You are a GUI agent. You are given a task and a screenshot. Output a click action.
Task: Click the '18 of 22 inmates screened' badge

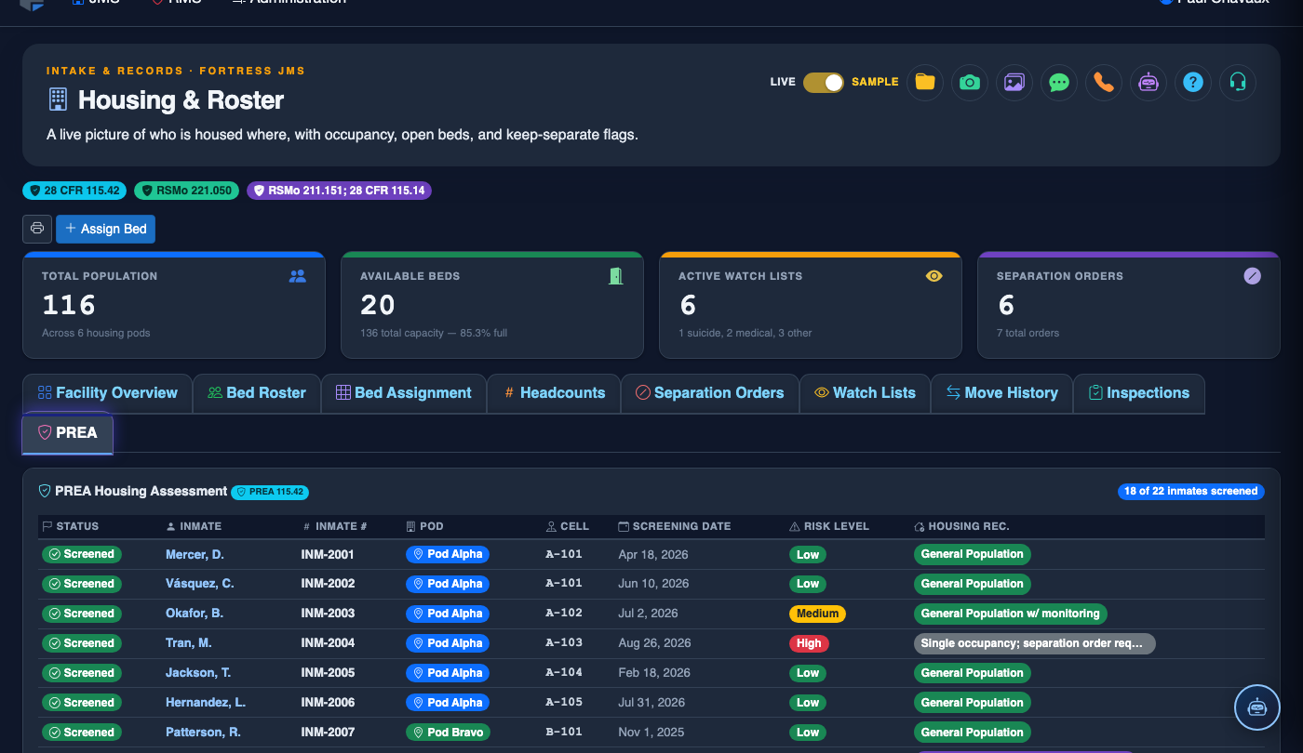(x=1190, y=491)
